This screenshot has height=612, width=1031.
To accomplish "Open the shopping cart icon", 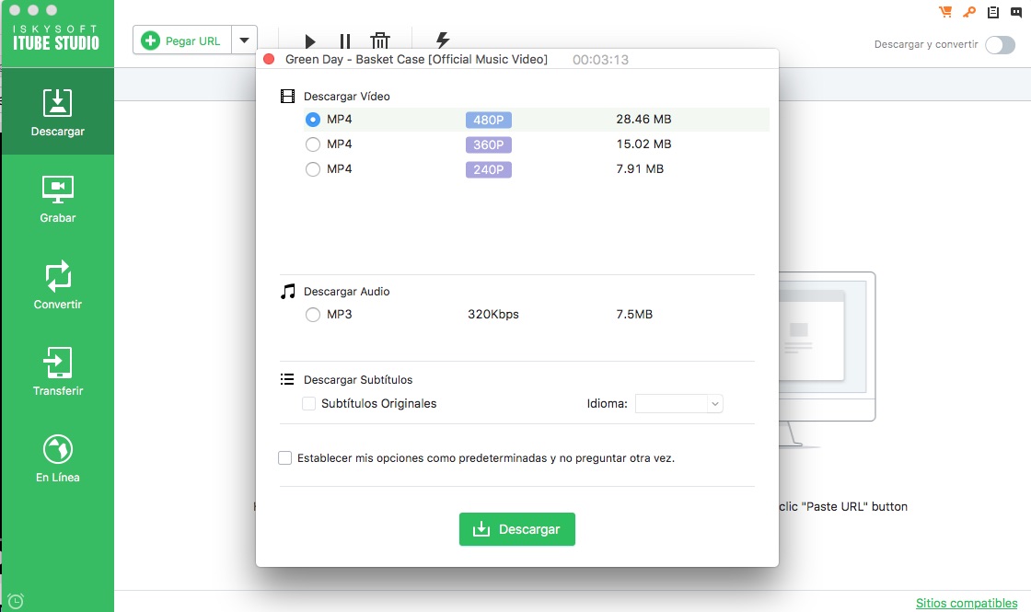I will tap(945, 12).
